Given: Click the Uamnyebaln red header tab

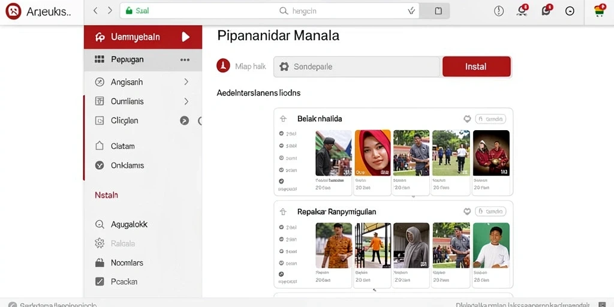Looking at the screenshot, I should coord(143,37).
